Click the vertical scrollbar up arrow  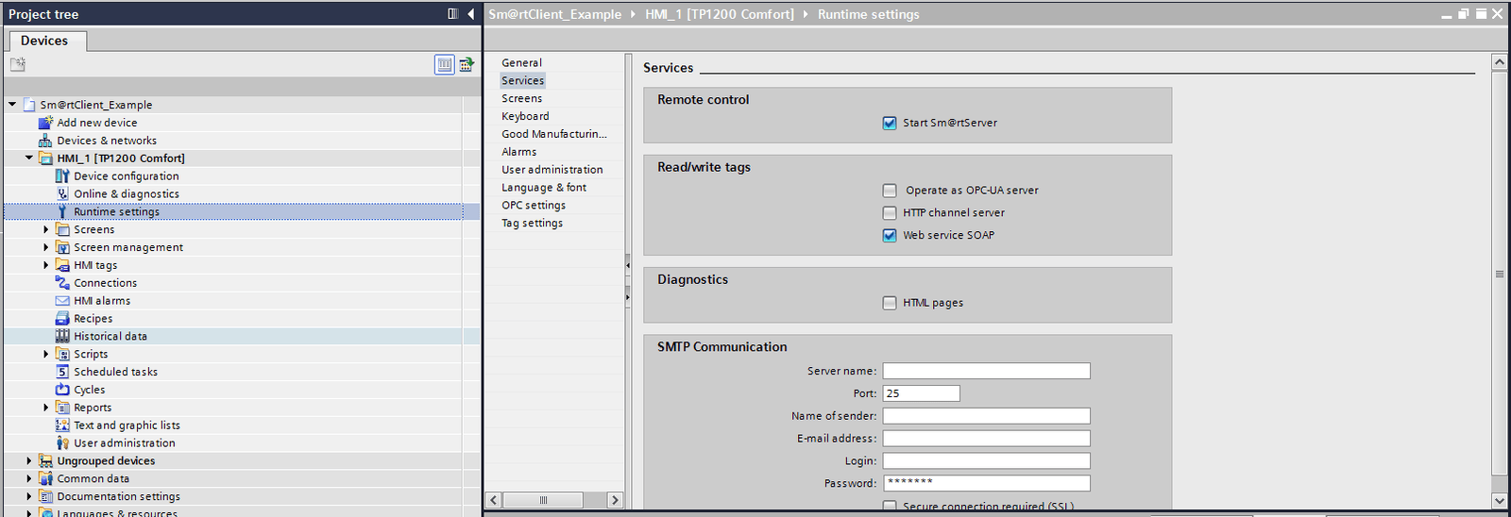coord(1499,62)
